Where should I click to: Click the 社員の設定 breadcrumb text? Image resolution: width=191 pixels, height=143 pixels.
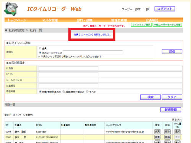pos(16,30)
